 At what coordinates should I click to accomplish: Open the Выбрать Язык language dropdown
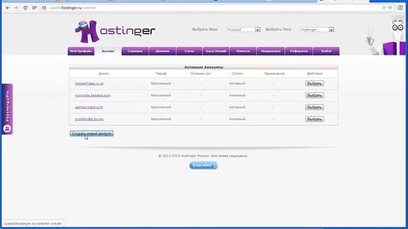(243, 30)
